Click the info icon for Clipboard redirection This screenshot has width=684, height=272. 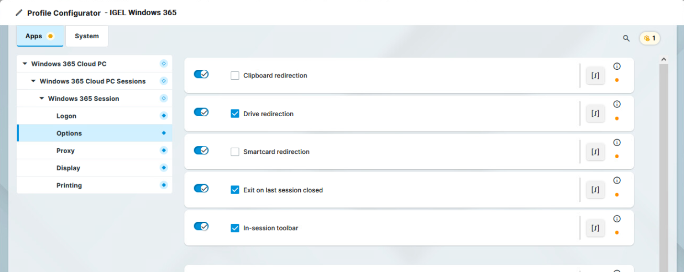[x=617, y=66]
